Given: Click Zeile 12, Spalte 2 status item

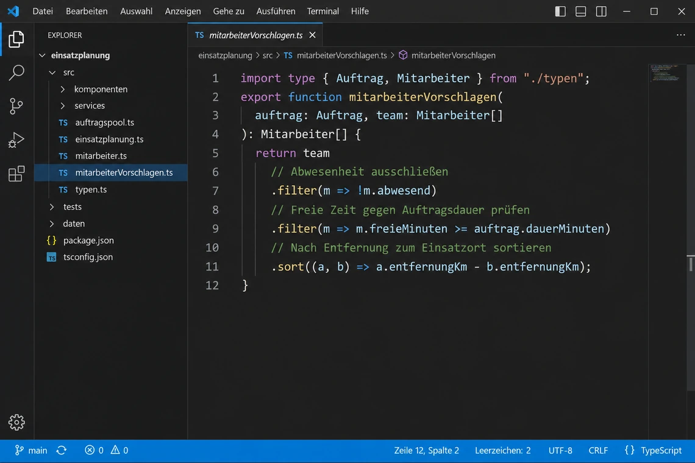Looking at the screenshot, I should [x=426, y=450].
